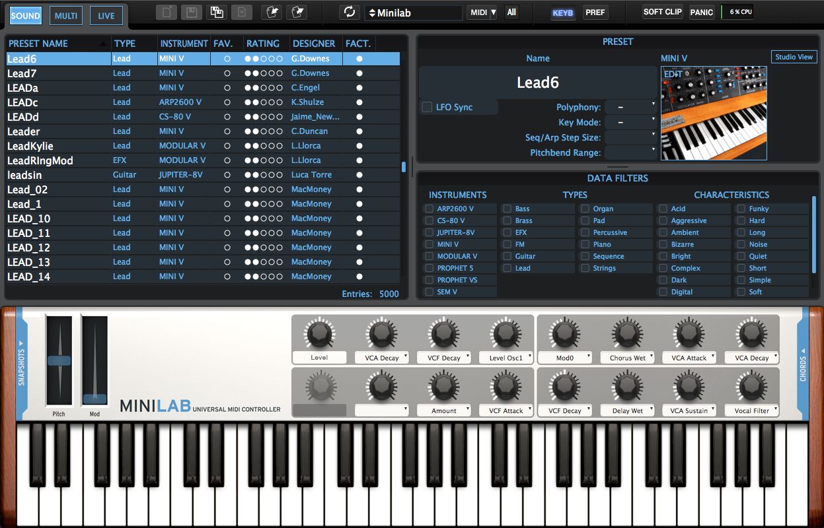Open the Polyphony dropdown
Image resolution: width=824 pixels, height=528 pixels.
pos(631,107)
